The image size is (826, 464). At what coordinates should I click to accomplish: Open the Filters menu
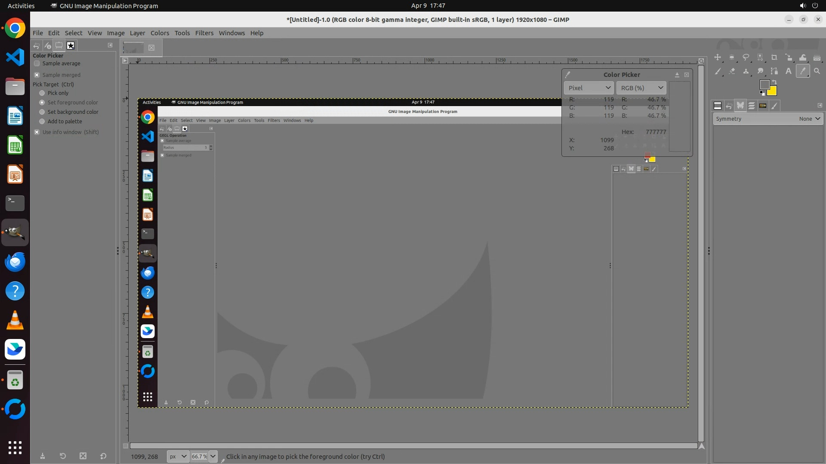tap(204, 33)
